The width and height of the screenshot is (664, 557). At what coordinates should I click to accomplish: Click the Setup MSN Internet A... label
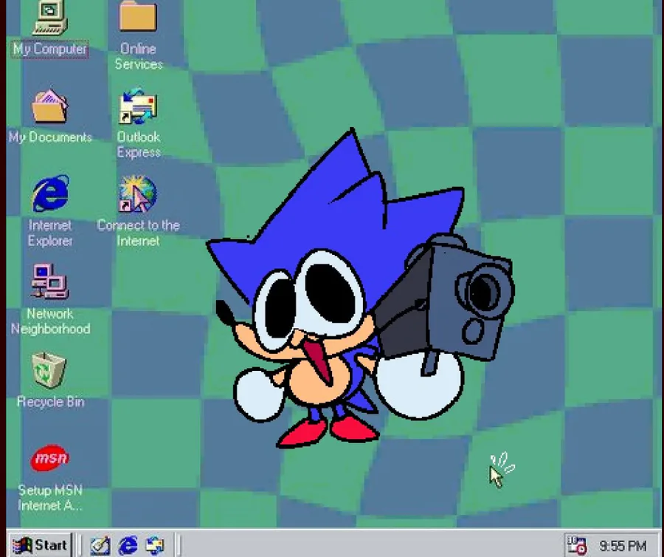click(x=50, y=498)
